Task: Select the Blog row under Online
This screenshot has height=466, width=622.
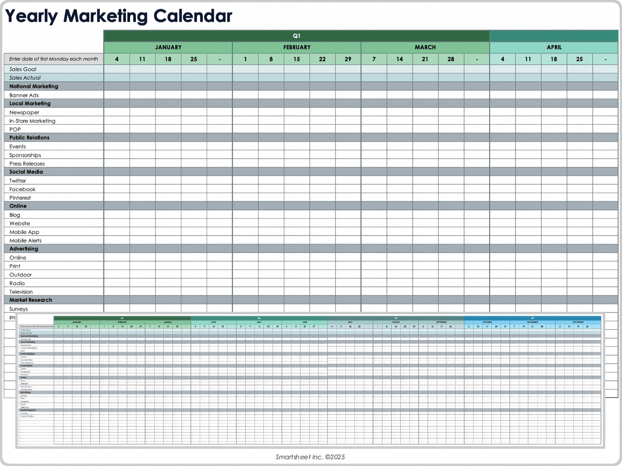Action: click(15, 215)
